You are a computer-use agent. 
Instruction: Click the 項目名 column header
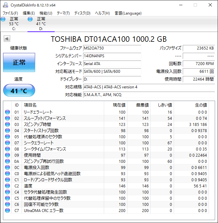tap(63, 105)
